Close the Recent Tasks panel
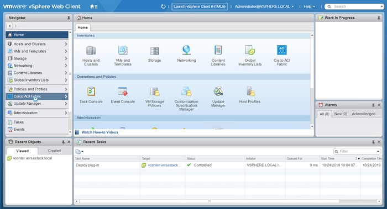The image size is (387, 209). (379, 142)
